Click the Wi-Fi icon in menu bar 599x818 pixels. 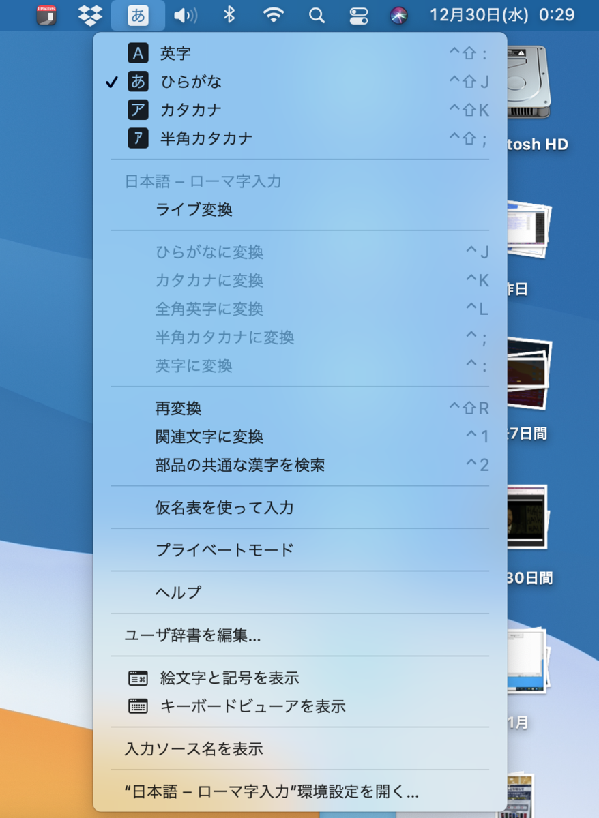click(272, 14)
